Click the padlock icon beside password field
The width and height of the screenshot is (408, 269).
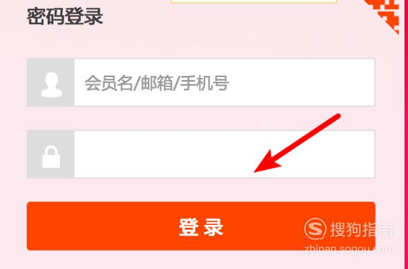tap(51, 157)
